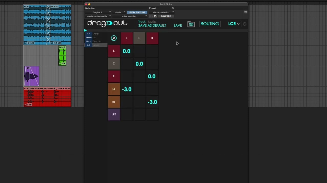Viewport: 327px width, 183px height.
Task: Click the dragout logo
Action: [107, 23]
